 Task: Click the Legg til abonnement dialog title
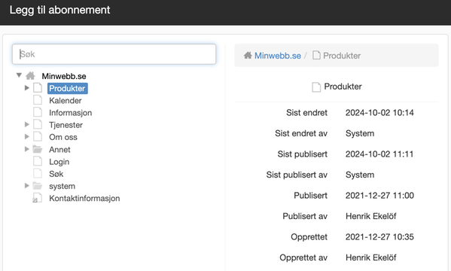point(59,10)
